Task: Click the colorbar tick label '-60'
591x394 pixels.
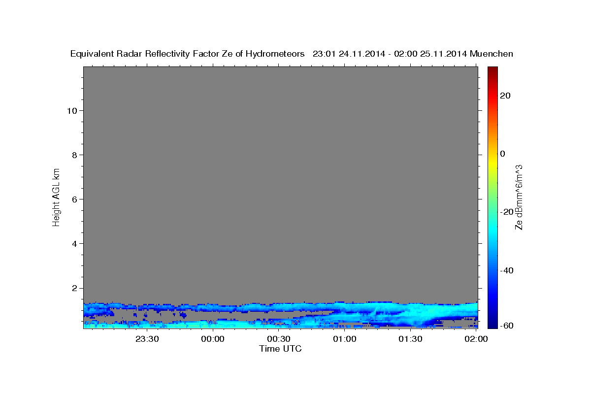Action: coord(507,326)
